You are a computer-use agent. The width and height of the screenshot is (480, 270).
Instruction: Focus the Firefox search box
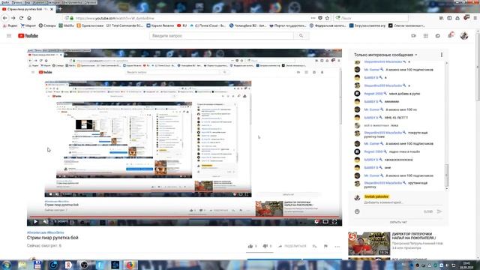tap(371, 18)
